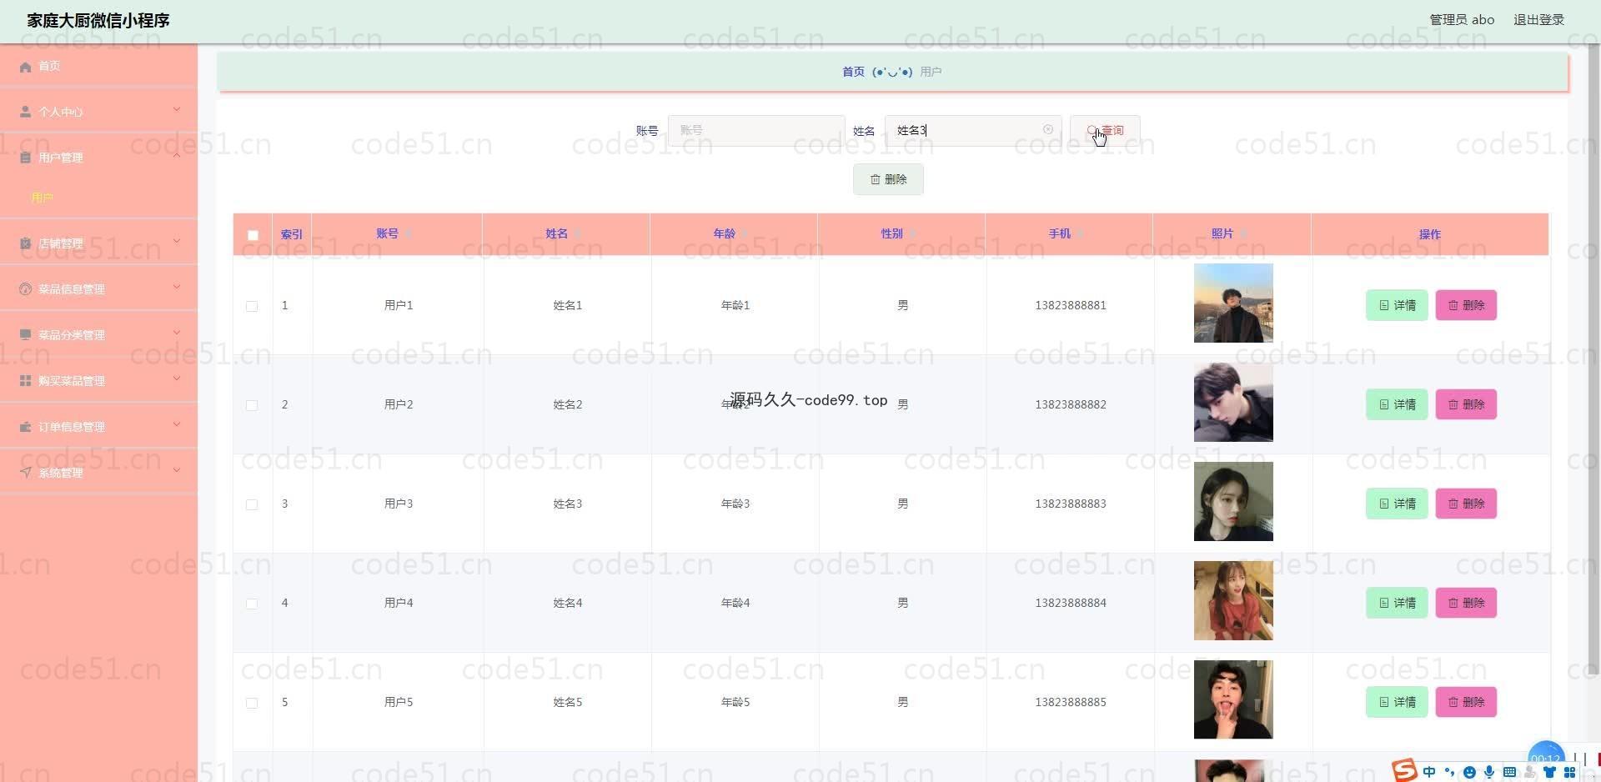Open the 订单信息管理 sidebar menu
This screenshot has height=782, width=1601.
(98, 427)
